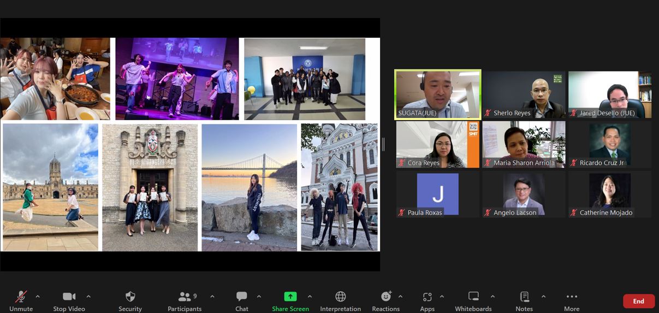Open the Participants panel
Image resolution: width=659 pixels, height=313 pixels.
pos(185,297)
